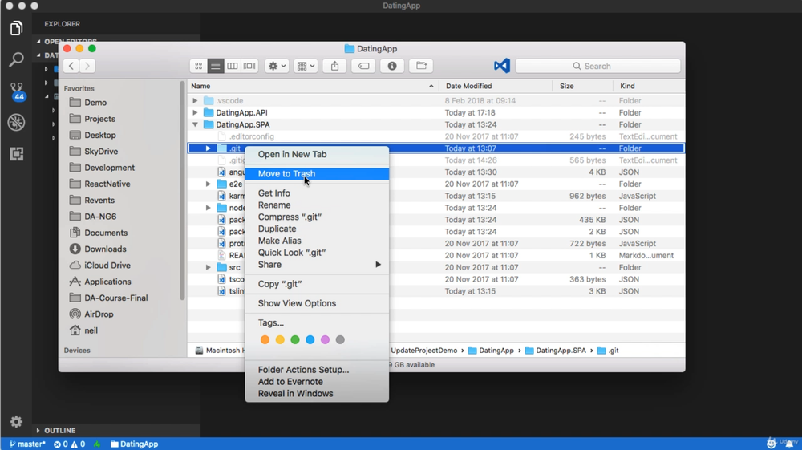Choose Copy ".git"
The height and width of the screenshot is (450, 802).
(x=317, y=284)
